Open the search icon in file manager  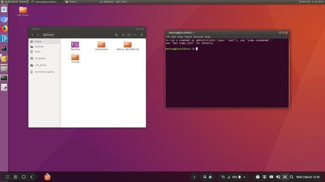pos(116,35)
